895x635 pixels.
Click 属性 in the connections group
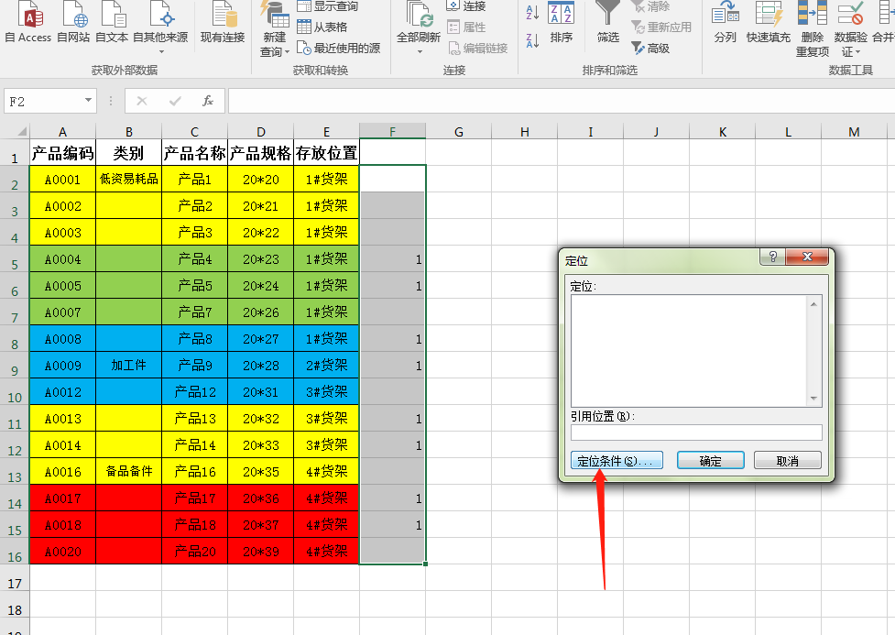click(x=466, y=27)
